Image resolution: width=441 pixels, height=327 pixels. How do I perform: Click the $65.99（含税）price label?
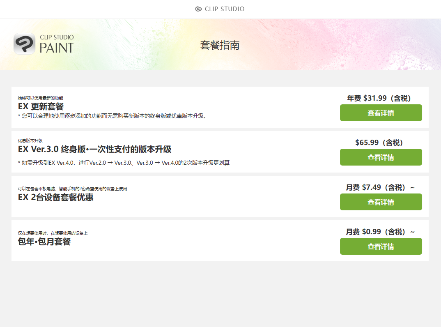coord(379,143)
